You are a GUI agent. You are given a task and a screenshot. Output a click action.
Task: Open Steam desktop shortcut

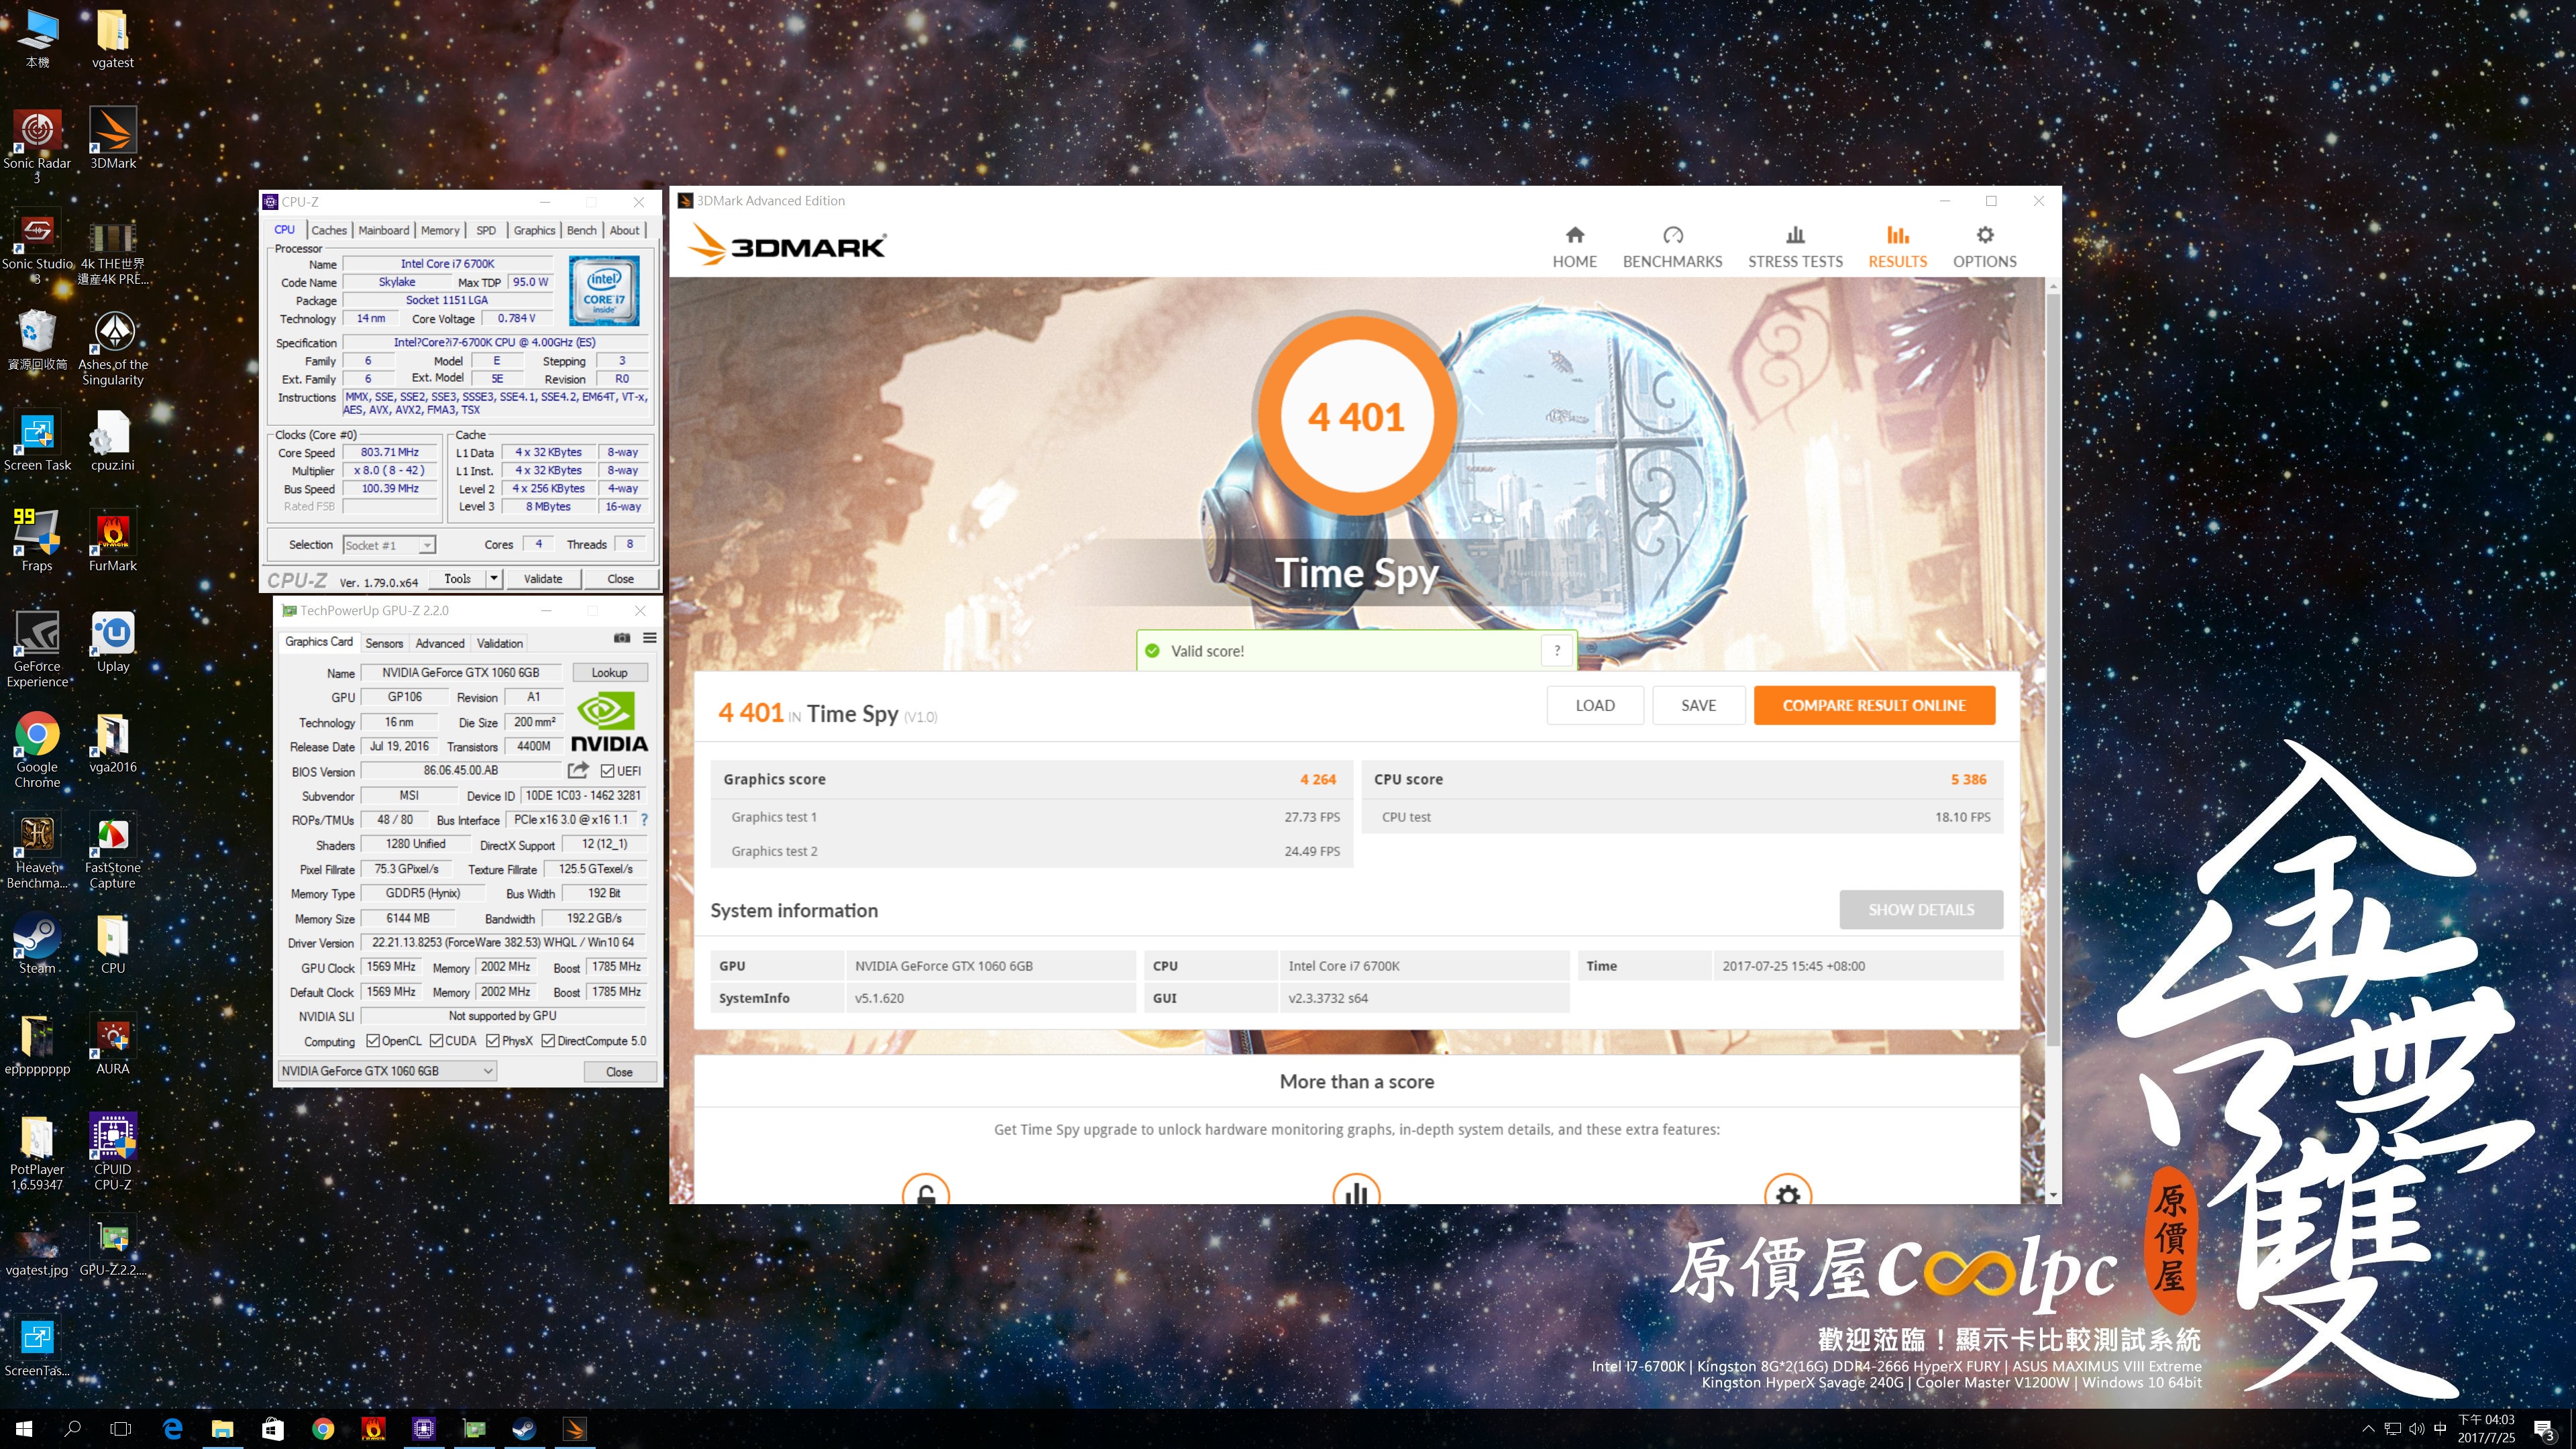coord(37,944)
